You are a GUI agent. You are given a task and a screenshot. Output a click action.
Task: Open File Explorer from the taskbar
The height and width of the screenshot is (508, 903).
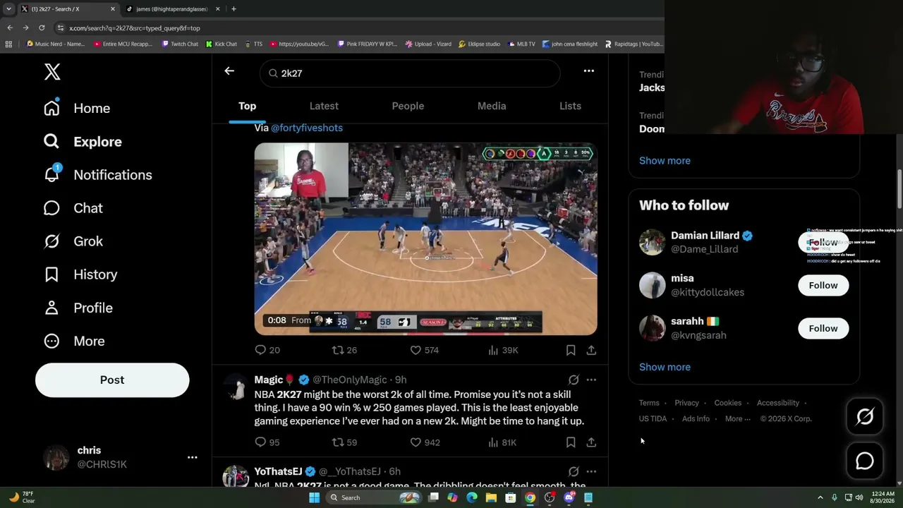tap(491, 497)
